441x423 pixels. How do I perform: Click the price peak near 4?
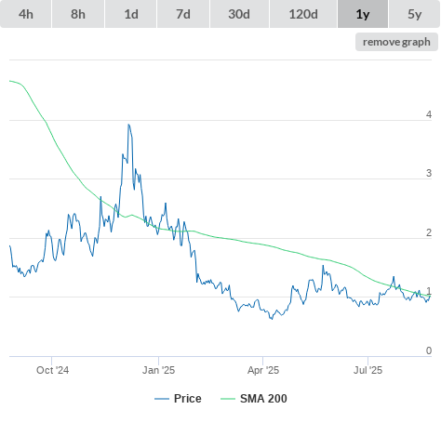[128, 125]
